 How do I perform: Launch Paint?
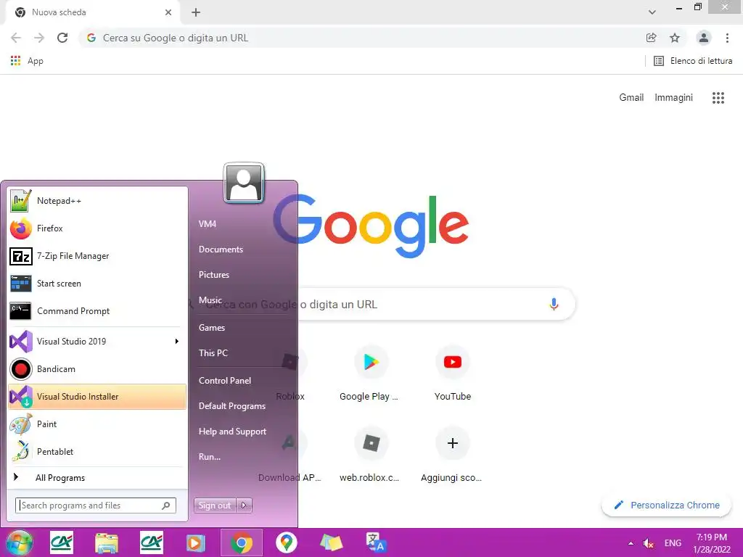click(97, 424)
